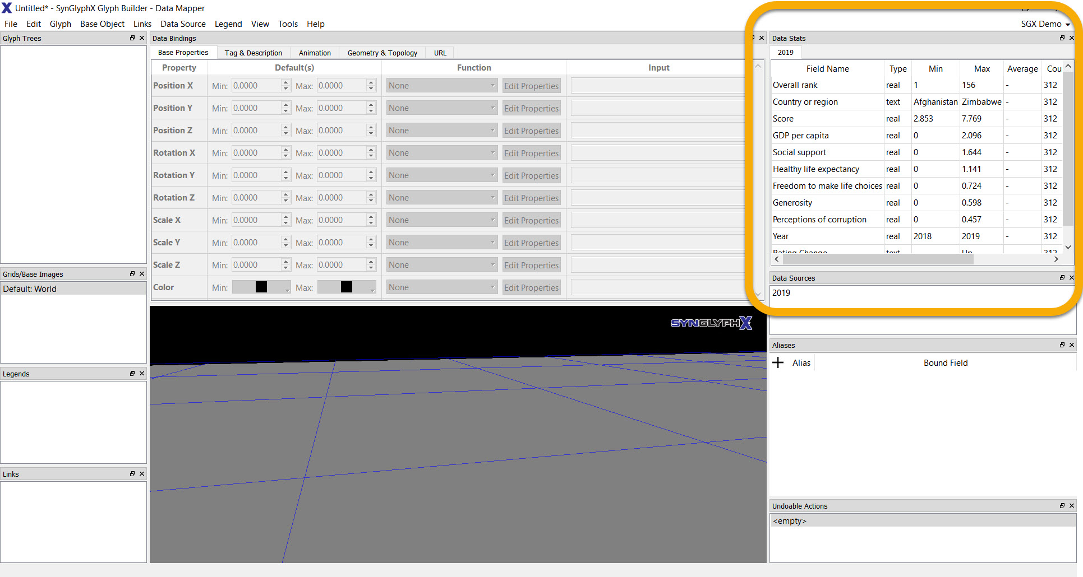This screenshot has width=1083, height=577.
Task: Select the Perceptions of corruption field
Action: click(819, 220)
